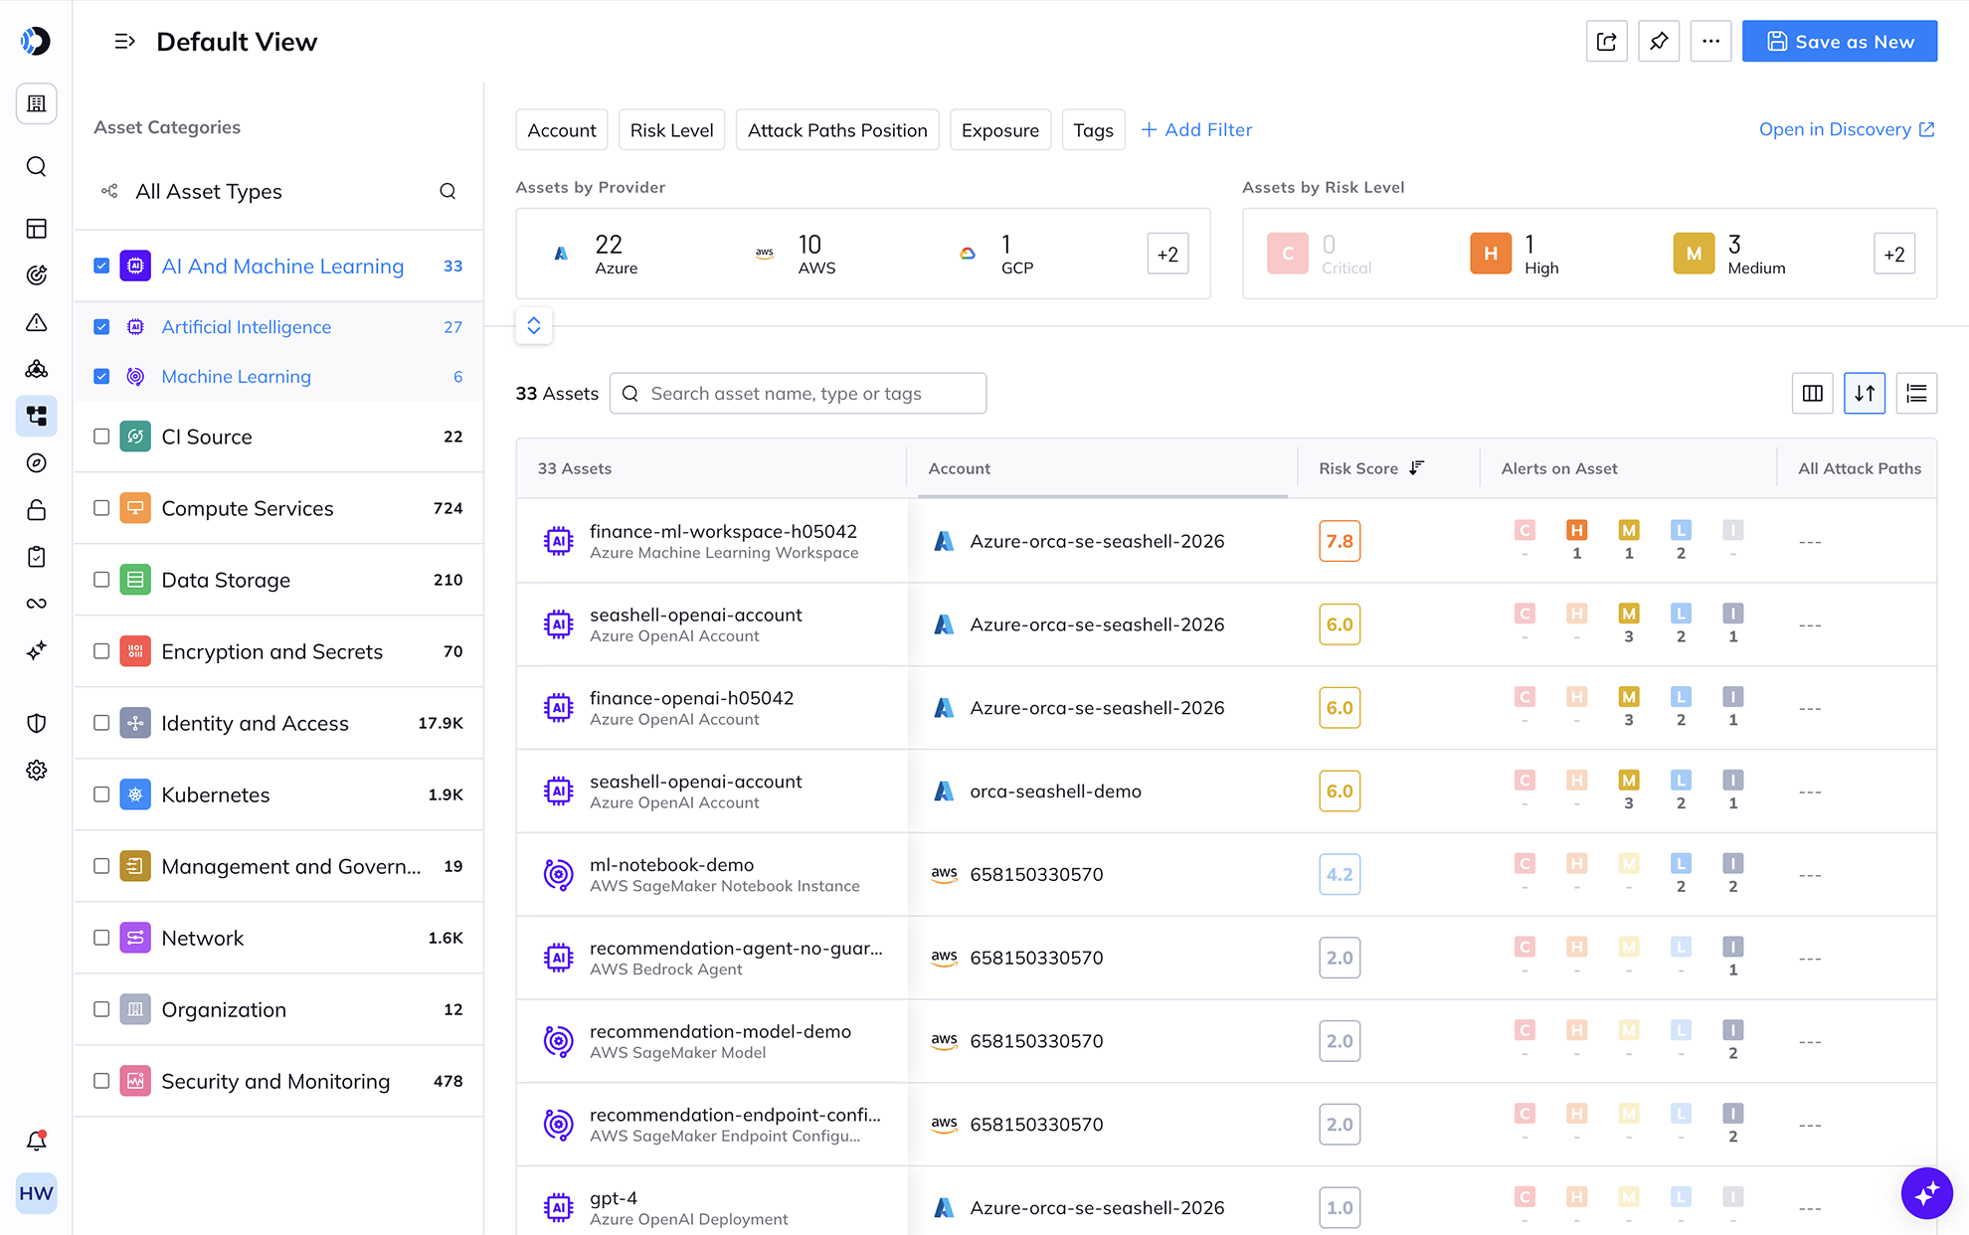Focus the asset search field
The image size is (1969, 1235).
[798, 394]
